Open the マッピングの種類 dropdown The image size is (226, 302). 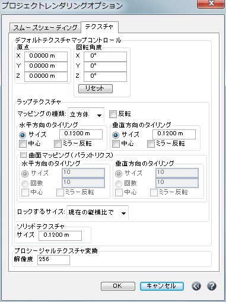pos(86,115)
